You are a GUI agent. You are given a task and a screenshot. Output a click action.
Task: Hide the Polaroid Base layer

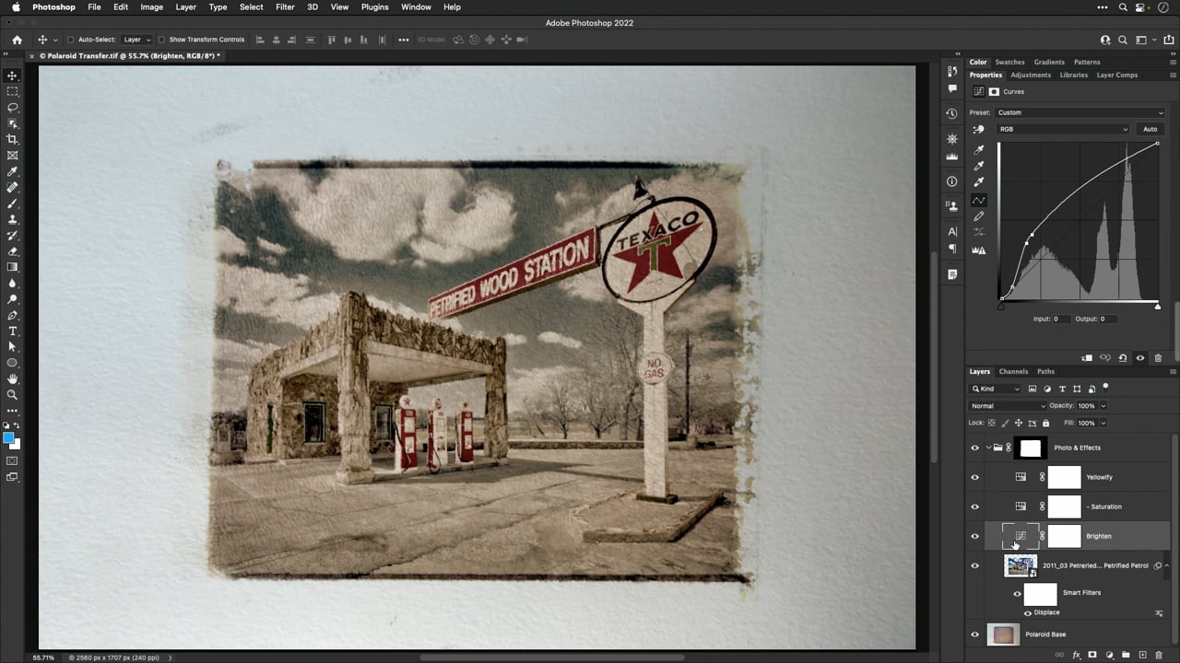(x=974, y=634)
